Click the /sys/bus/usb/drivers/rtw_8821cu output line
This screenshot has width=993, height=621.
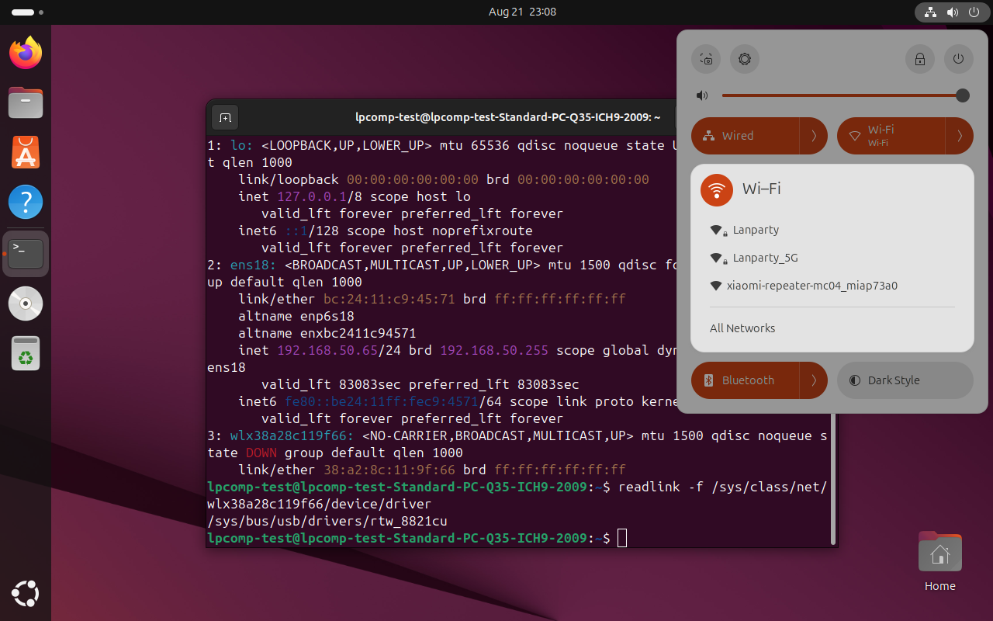(327, 521)
